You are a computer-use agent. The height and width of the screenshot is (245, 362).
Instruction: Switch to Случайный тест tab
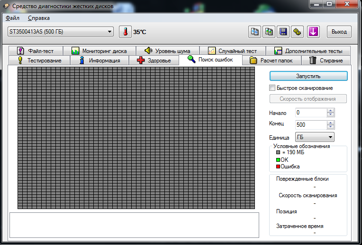click(233, 51)
